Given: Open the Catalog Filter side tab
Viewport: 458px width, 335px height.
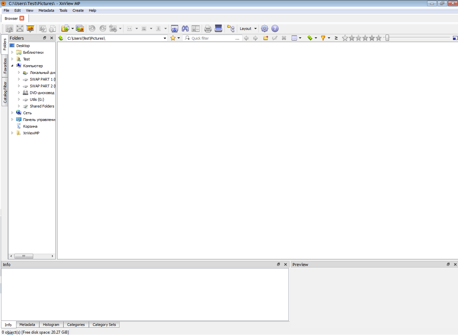Looking at the screenshot, I should pos(5,92).
